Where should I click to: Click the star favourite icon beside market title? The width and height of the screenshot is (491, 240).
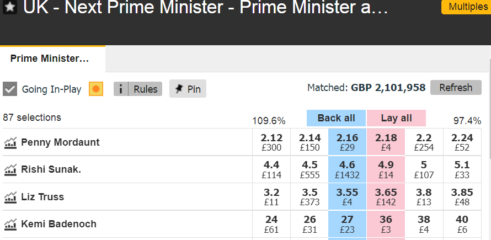pos(10,7)
